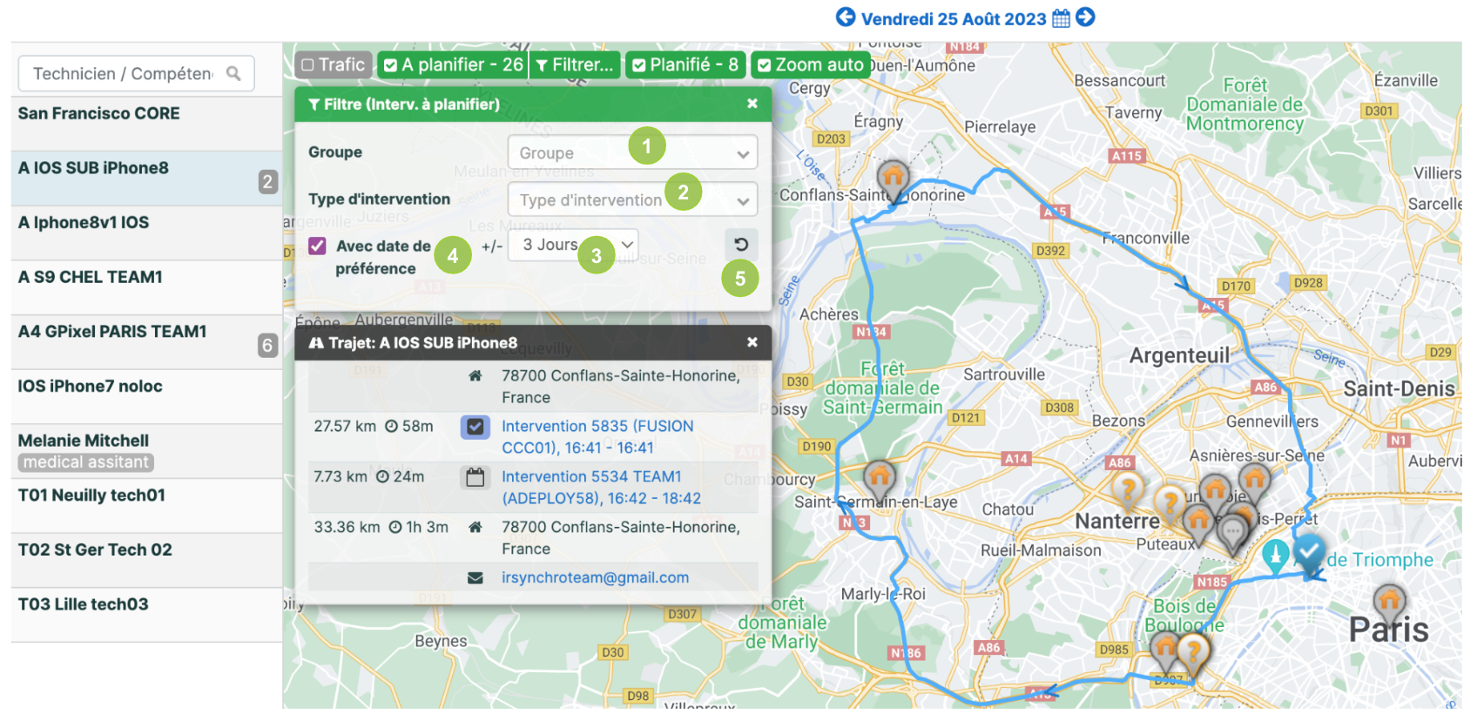Click 7.73 km distance text
Viewport: 1477px width, 721px height.
click(x=341, y=476)
